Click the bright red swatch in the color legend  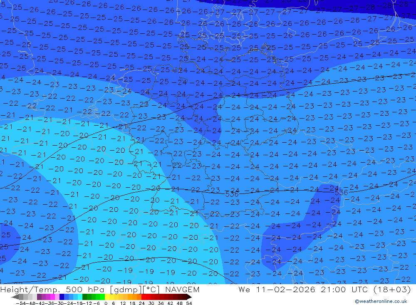[x=144, y=297]
